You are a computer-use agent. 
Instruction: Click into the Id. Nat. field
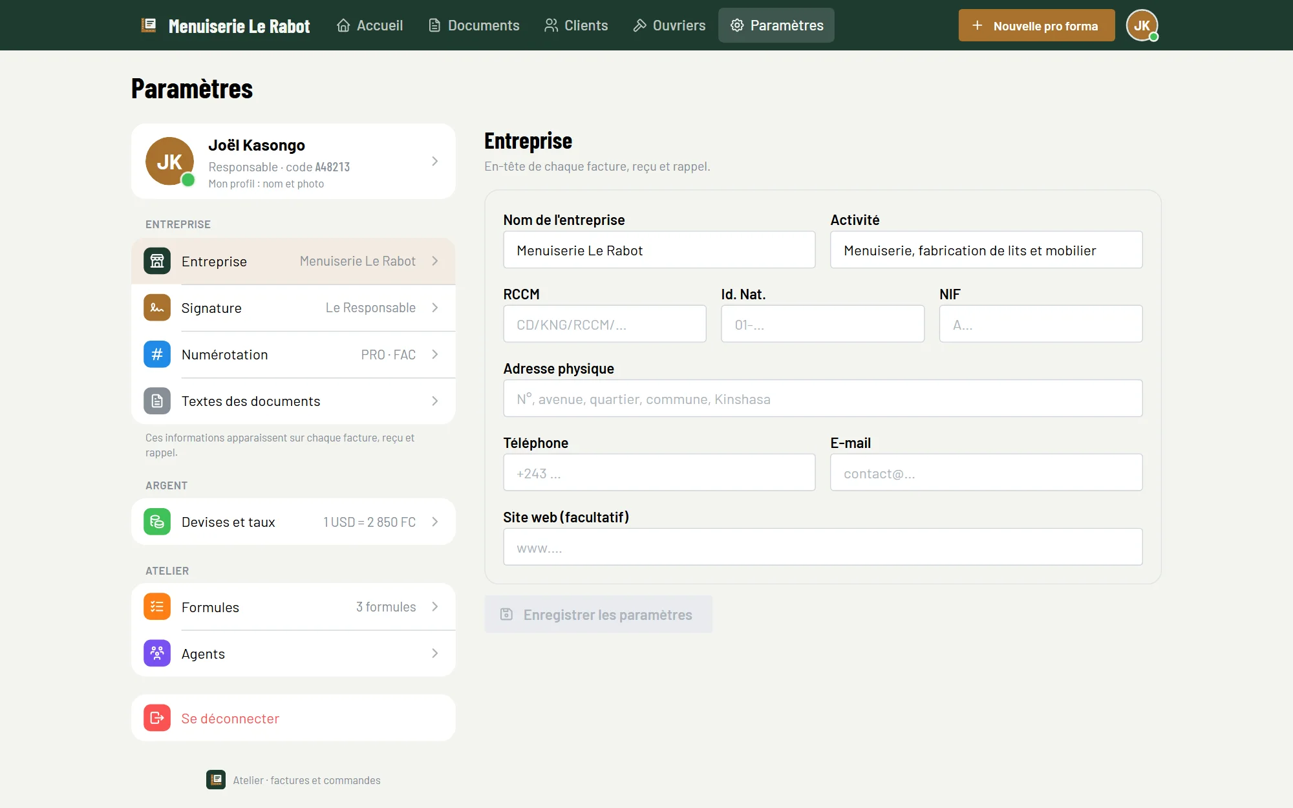click(x=823, y=324)
